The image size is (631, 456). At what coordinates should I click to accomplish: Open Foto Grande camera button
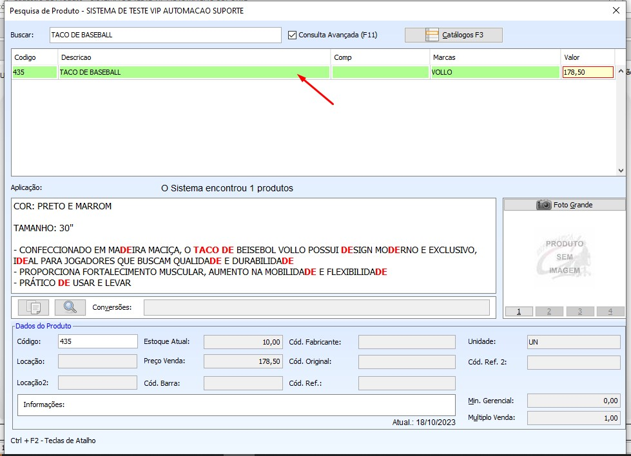tap(564, 205)
